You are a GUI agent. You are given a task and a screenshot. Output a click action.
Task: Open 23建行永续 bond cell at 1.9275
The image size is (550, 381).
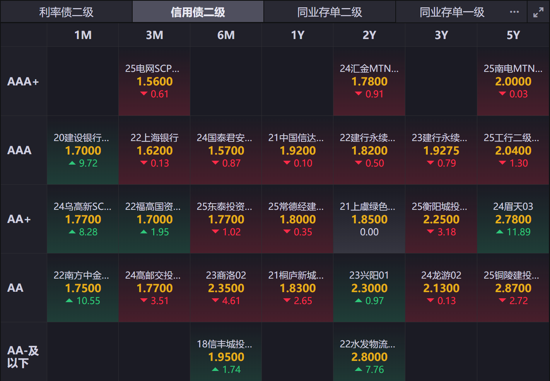tap(441, 150)
